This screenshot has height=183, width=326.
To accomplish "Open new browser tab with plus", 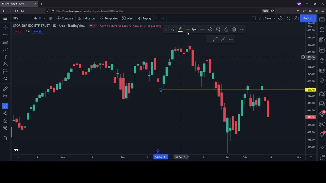I will click(42, 4).
